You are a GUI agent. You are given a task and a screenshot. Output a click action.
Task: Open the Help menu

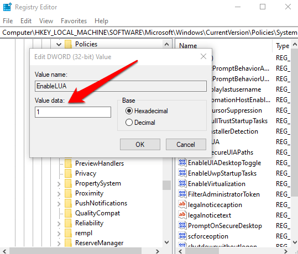pos(101,21)
